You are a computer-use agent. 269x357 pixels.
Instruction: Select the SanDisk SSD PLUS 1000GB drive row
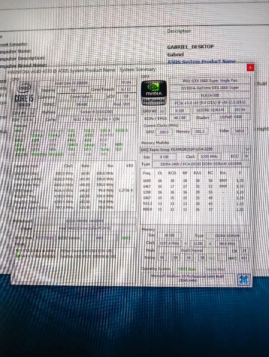click(x=66, y=256)
